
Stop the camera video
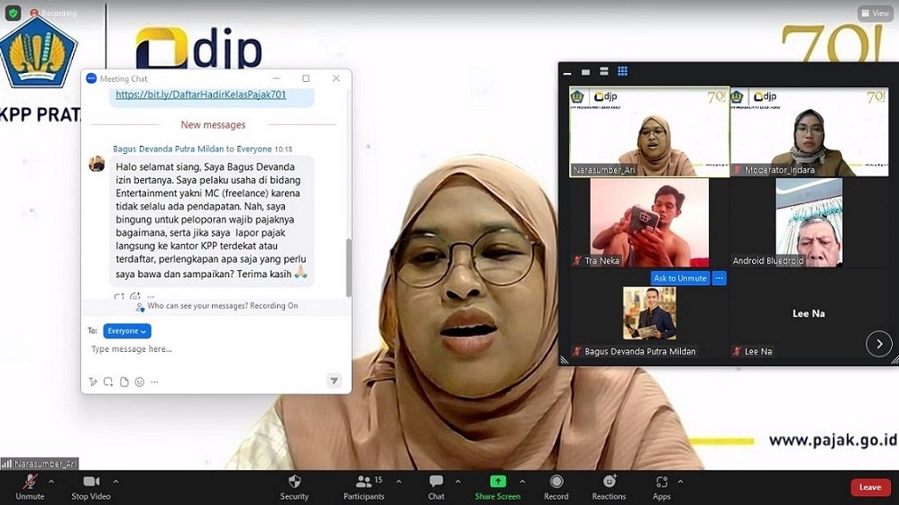click(x=91, y=486)
